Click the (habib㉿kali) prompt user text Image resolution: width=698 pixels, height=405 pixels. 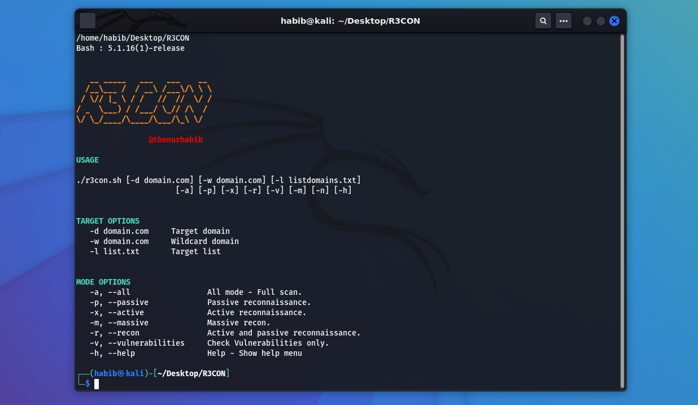(119, 373)
